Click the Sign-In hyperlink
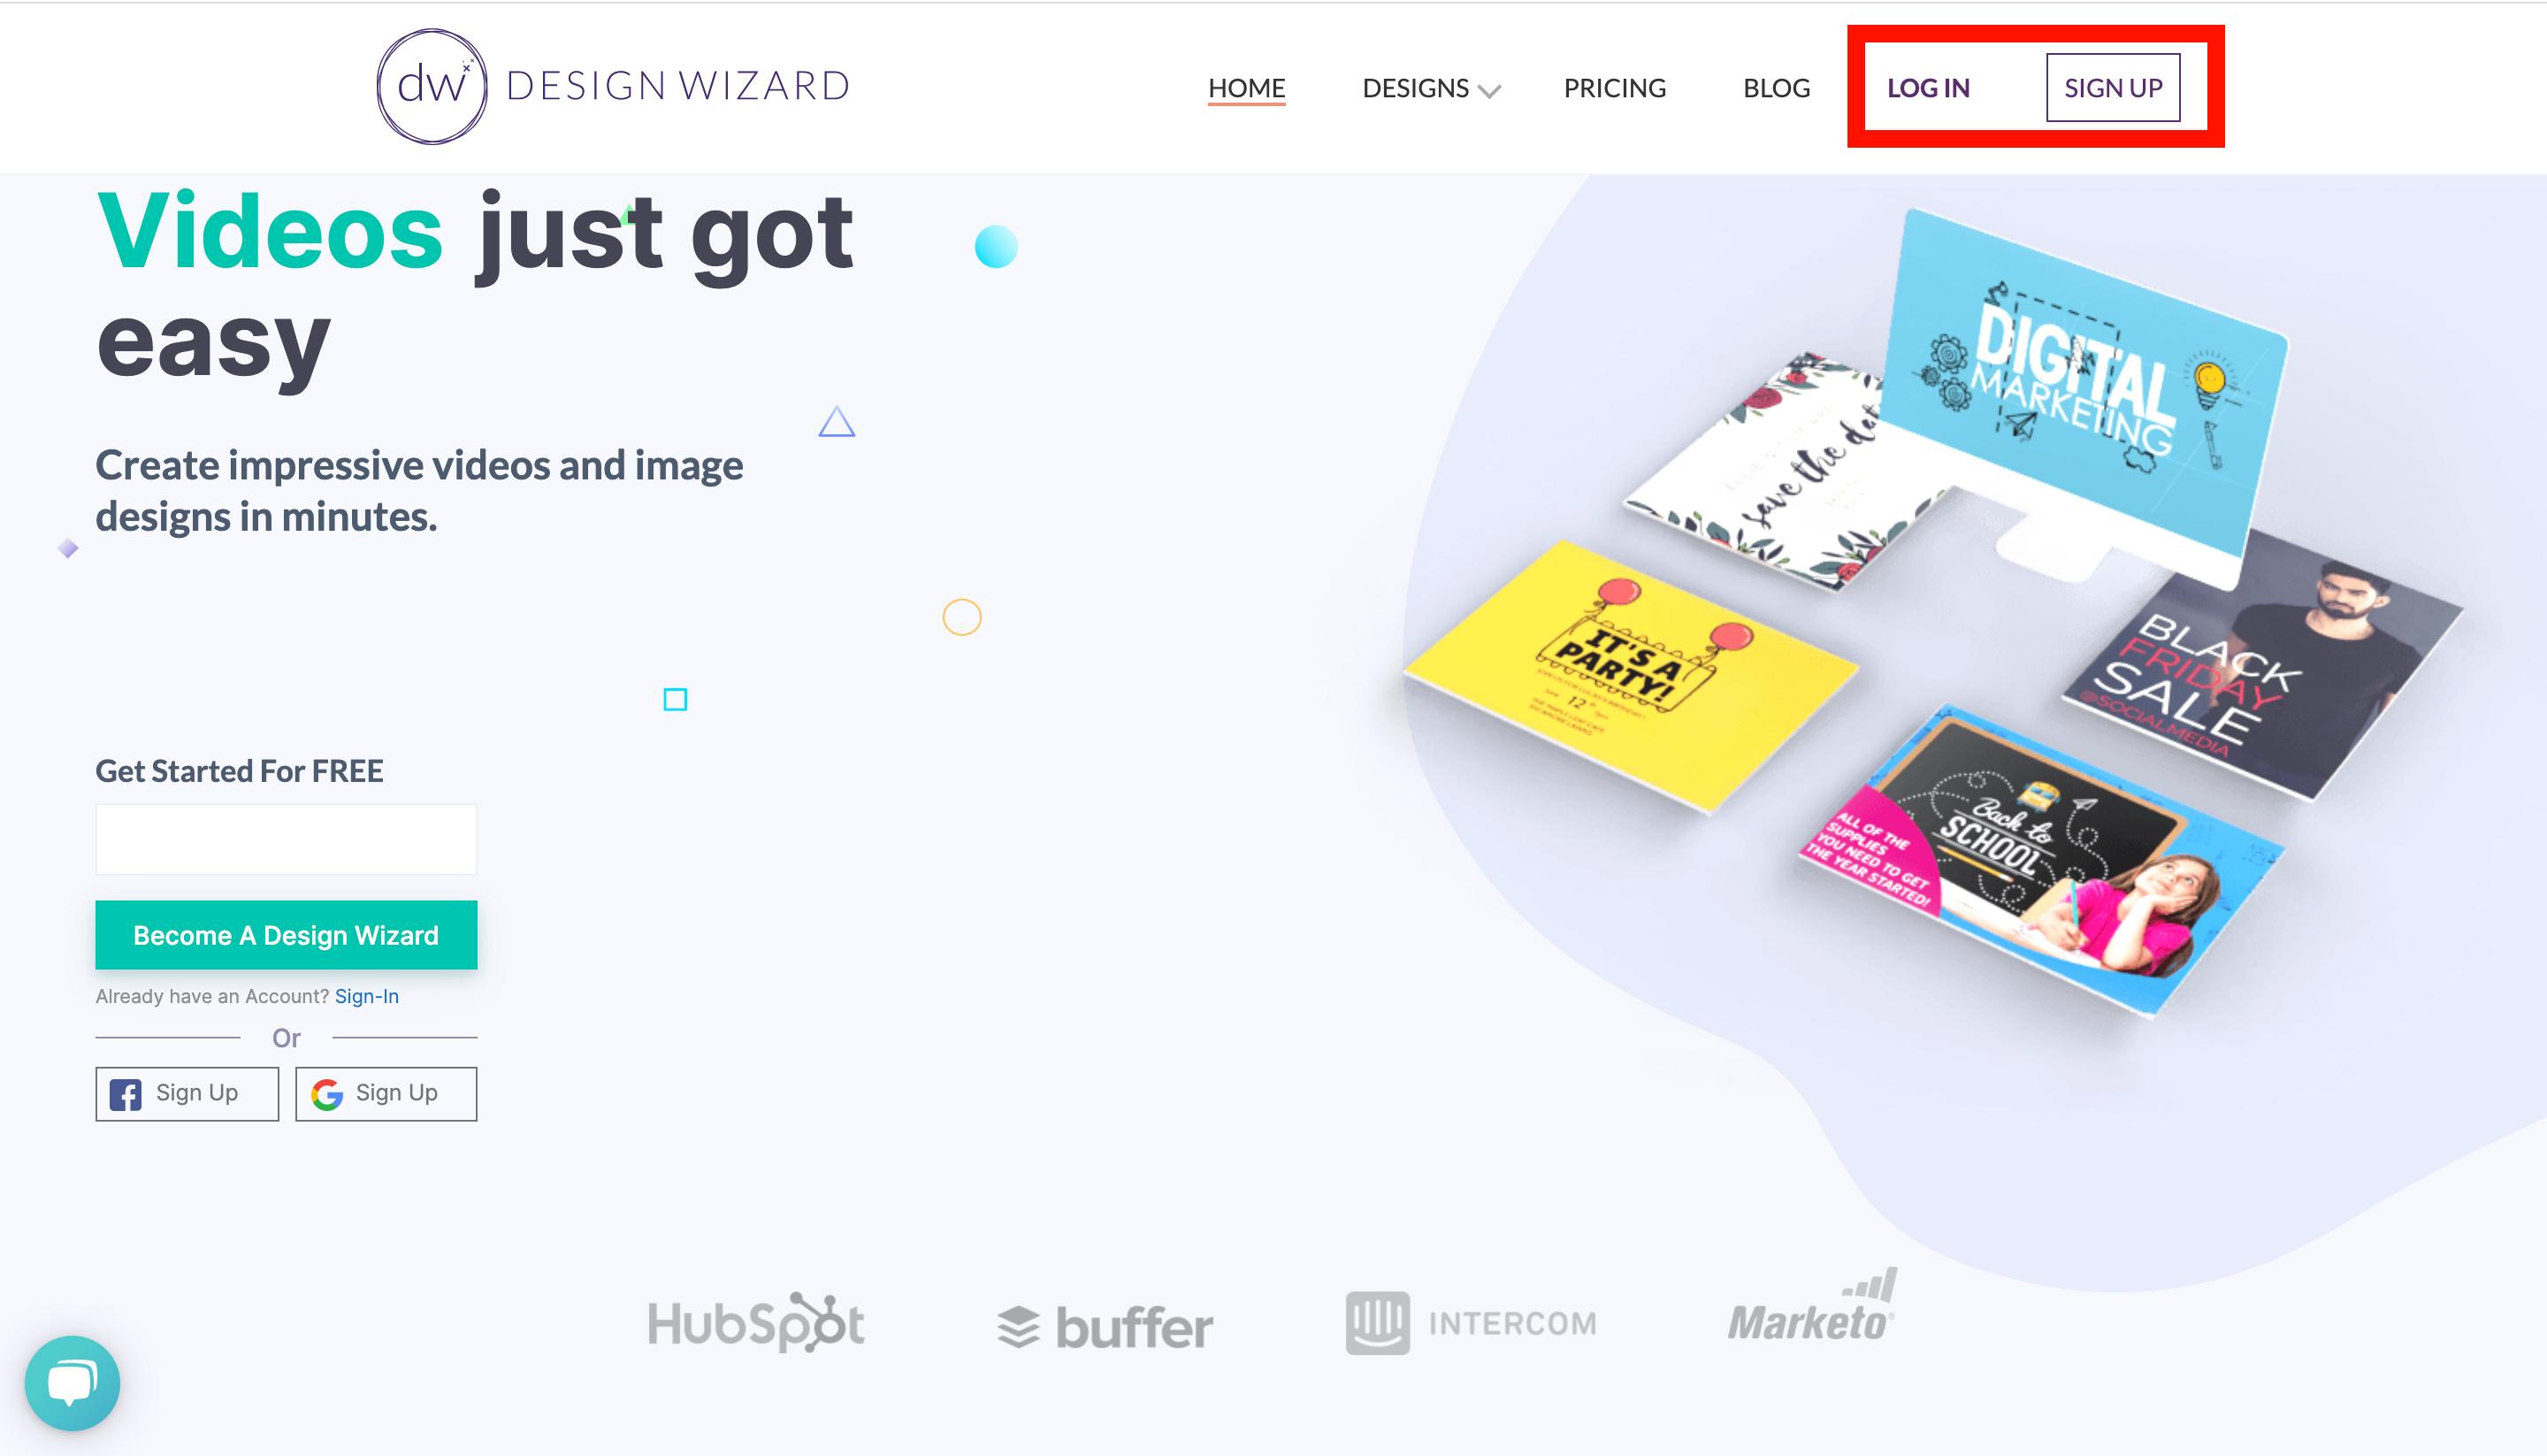This screenshot has width=2547, height=1456. tap(365, 996)
